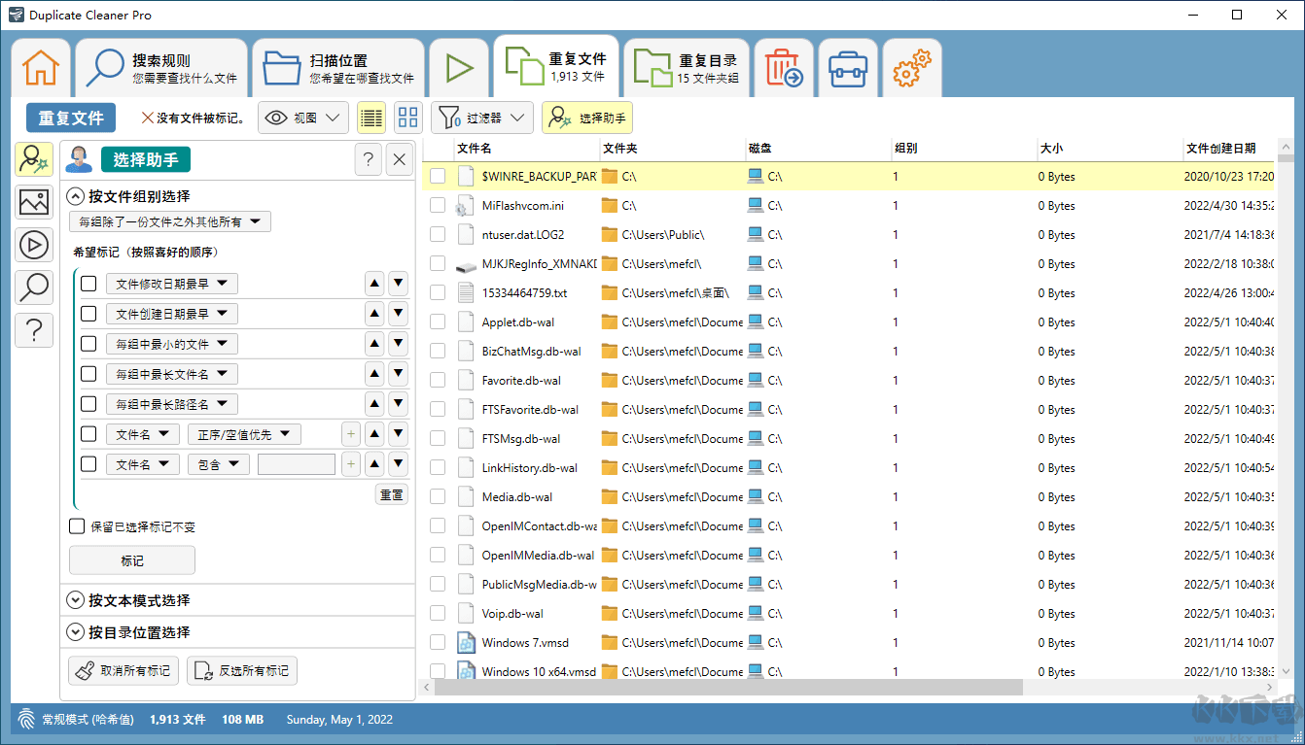Screen dimensions: 1305x745
Task: Add condition to 正序/空值优先 rule with plus
Action: coord(350,434)
